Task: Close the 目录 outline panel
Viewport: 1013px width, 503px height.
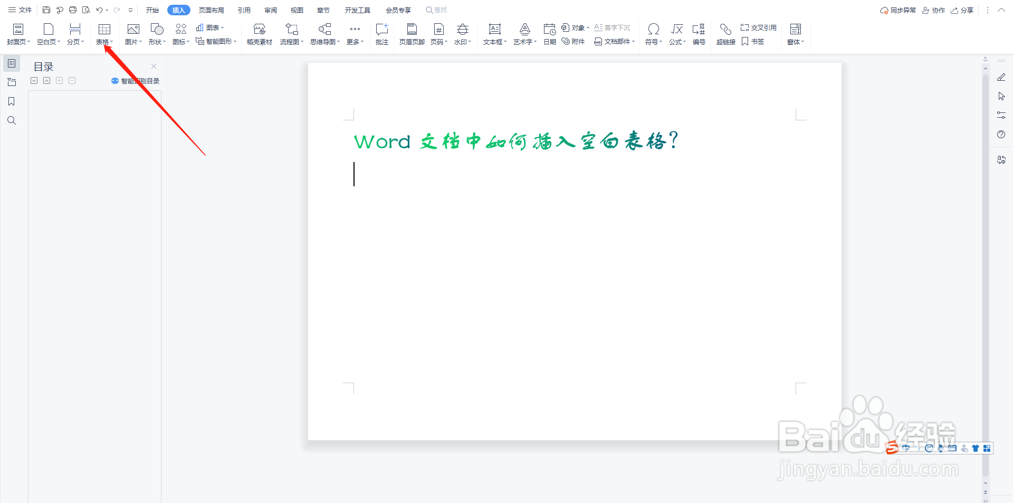Action: coord(154,66)
